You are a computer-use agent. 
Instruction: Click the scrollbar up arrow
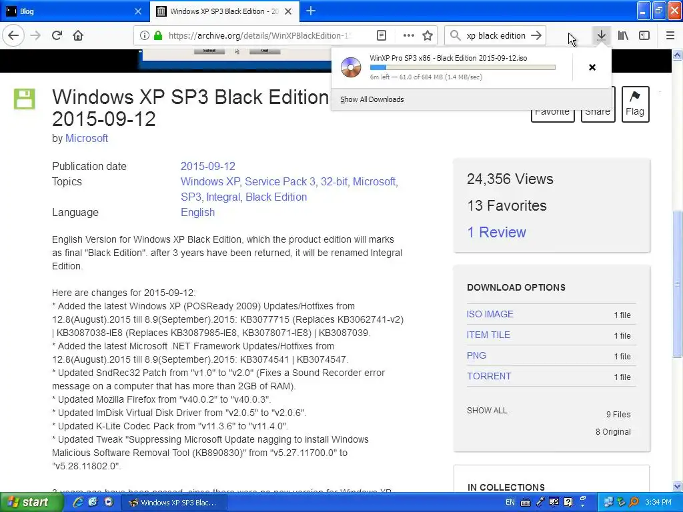click(x=678, y=55)
